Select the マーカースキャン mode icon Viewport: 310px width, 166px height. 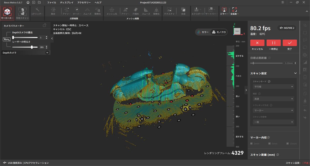point(7,11)
